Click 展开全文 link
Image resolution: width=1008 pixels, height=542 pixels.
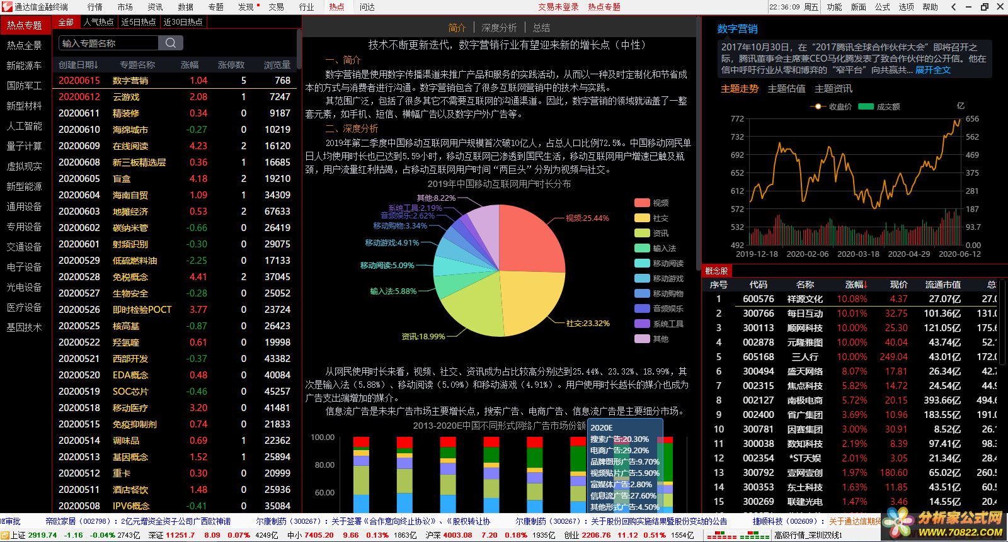click(932, 70)
